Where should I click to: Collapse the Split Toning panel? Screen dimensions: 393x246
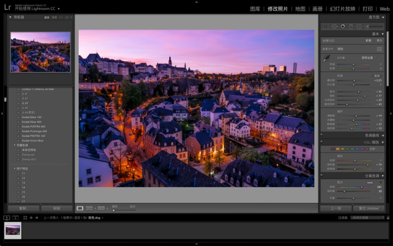(x=383, y=176)
